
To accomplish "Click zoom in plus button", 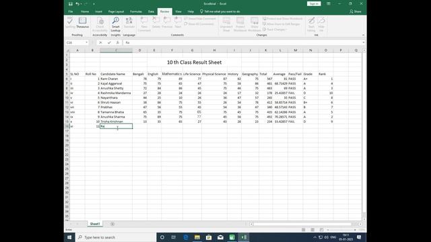I will tap(355, 230).
